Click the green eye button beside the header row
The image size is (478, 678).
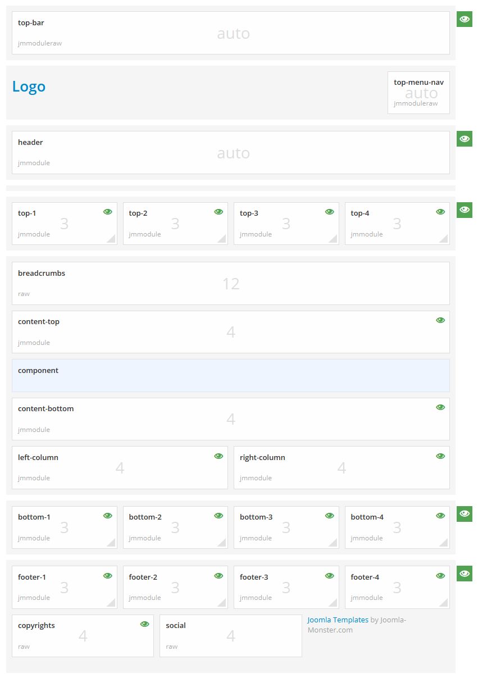pos(464,138)
